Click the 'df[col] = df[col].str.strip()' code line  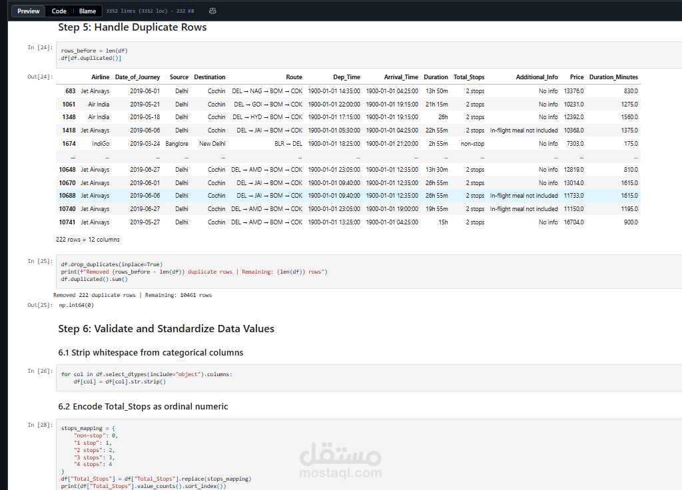tap(120, 381)
